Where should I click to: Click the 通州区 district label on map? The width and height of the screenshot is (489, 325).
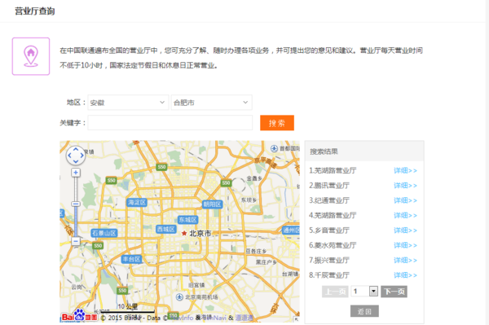pyautogui.click(x=291, y=231)
